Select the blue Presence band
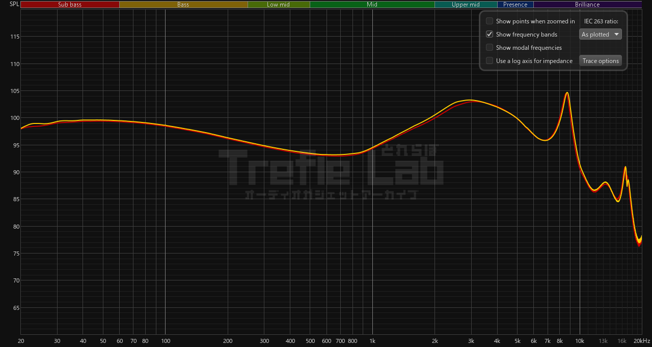Screen dimensions: 652x347 (515, 5)
